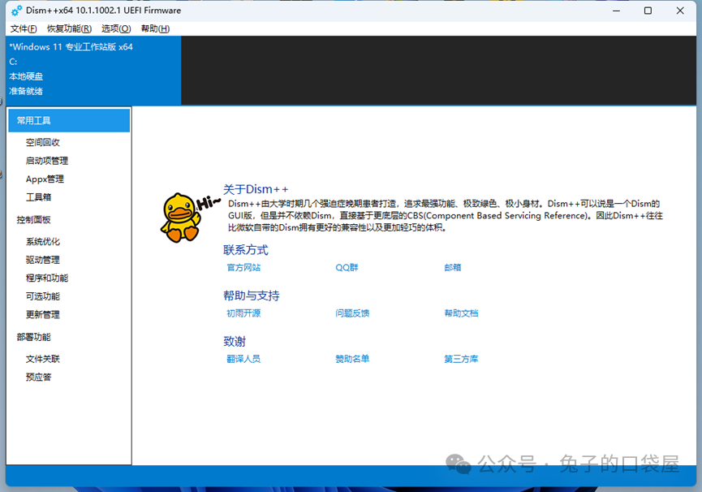Select 常用工具 category in sidebar

click(x=69, y=120)
